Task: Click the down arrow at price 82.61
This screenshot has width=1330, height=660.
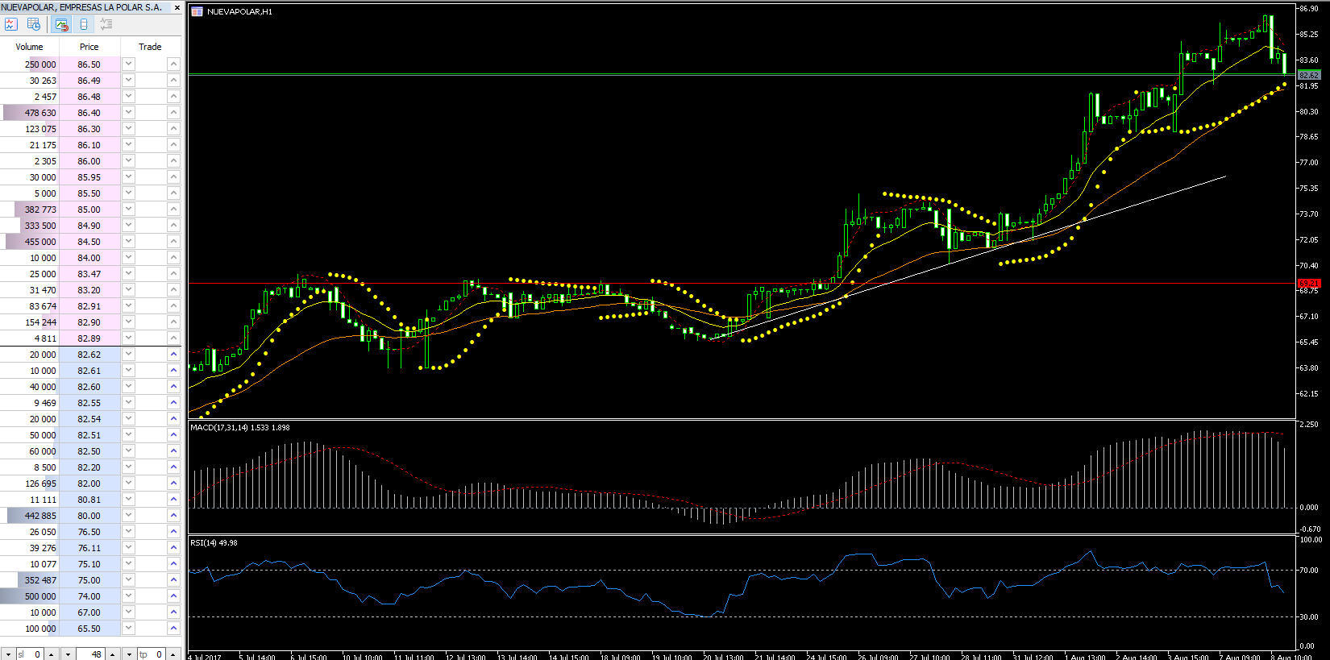Action: pyautogui.click(x=128, y=370)
